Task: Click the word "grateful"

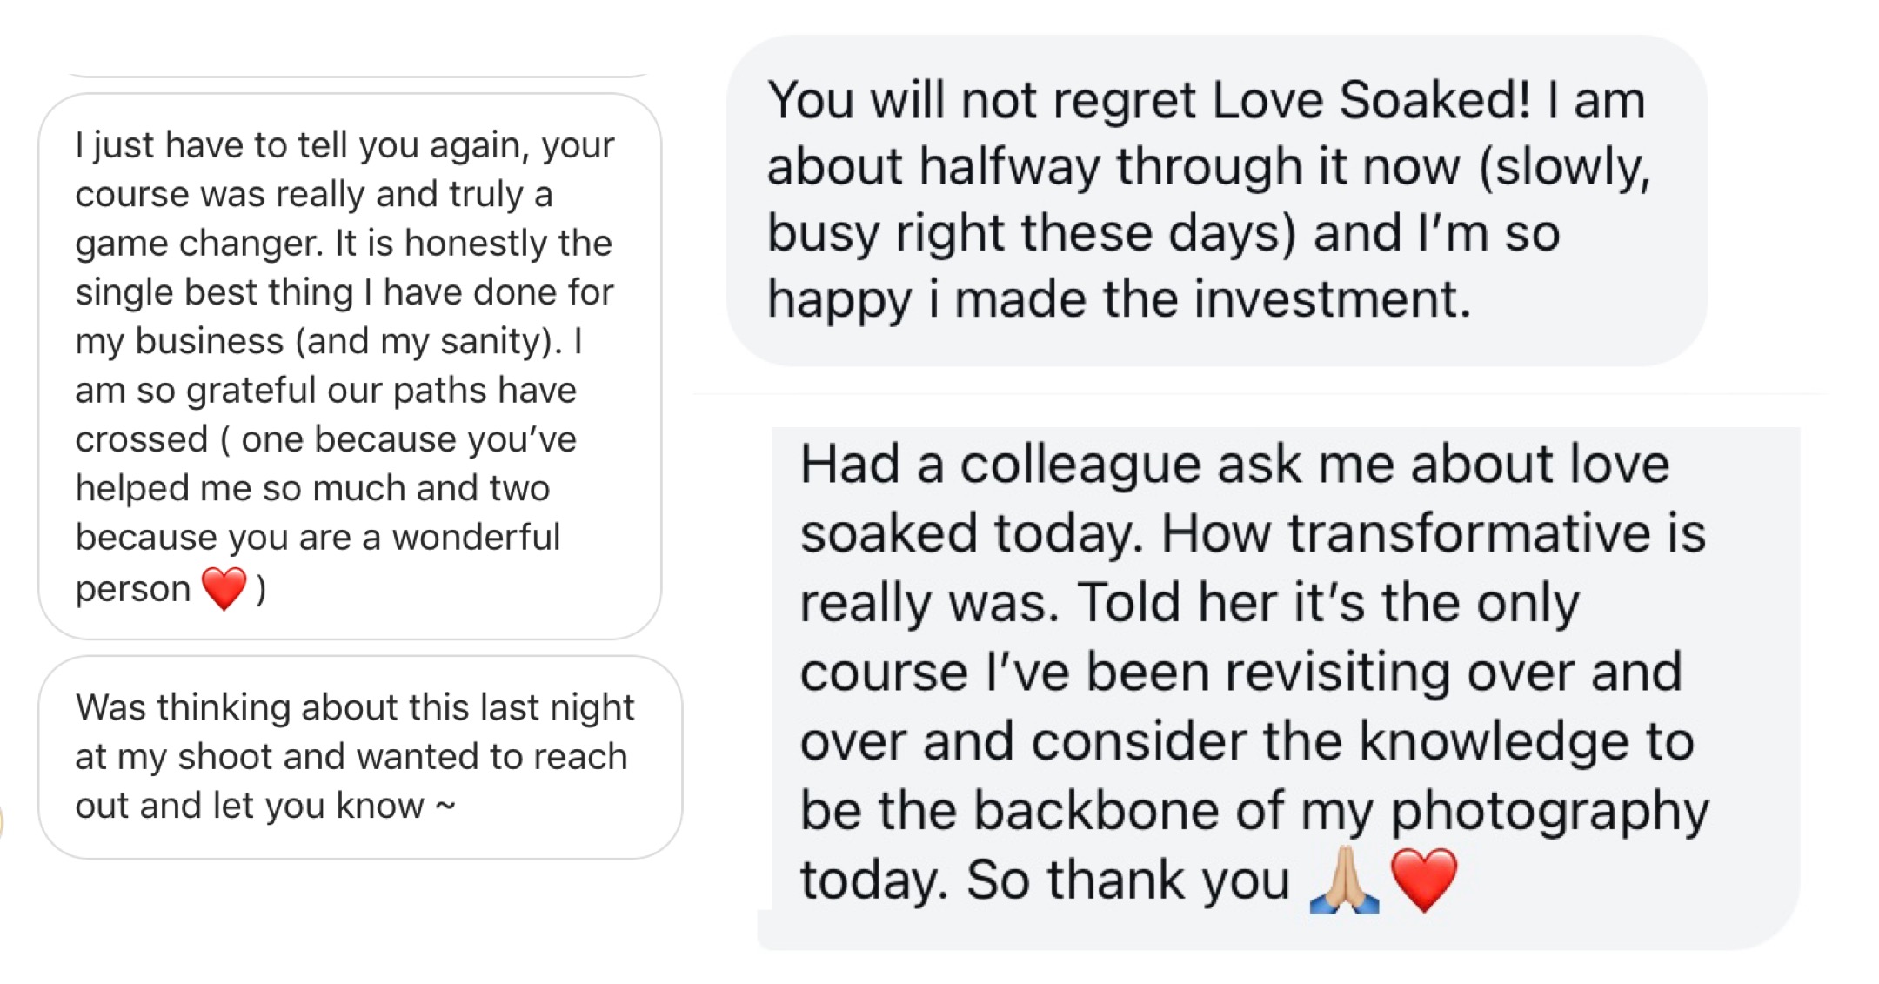Action: [251, 391]
